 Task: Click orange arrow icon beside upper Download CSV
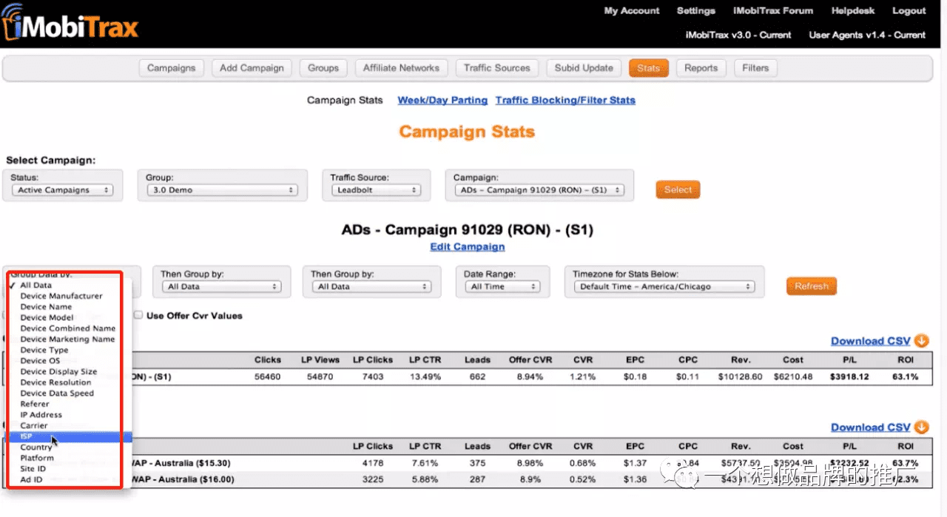click(921, 341)
